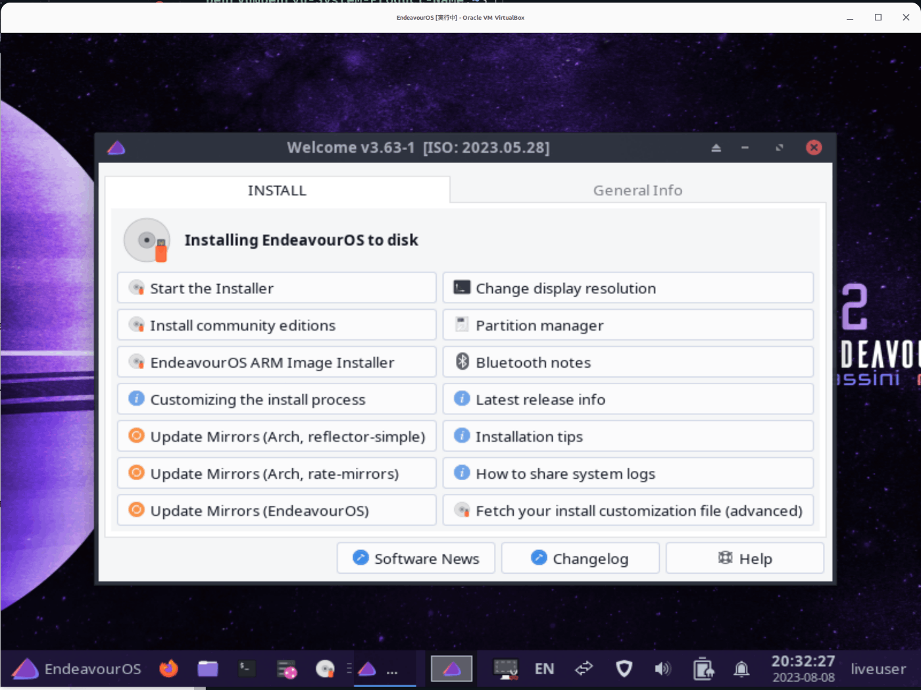Image resolution: width=921 pixels, height=690 pixels.
Task: Minimize the Welcome window
Action: 745,148
